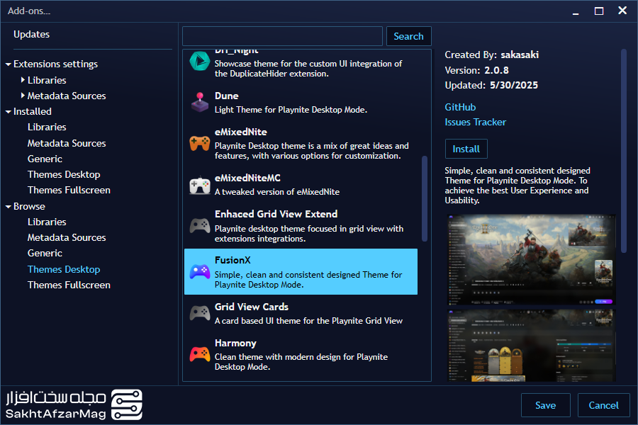Expand Libraries under Extensions settings
Viewport: 638px width, 425px height.
coord(23,80)
